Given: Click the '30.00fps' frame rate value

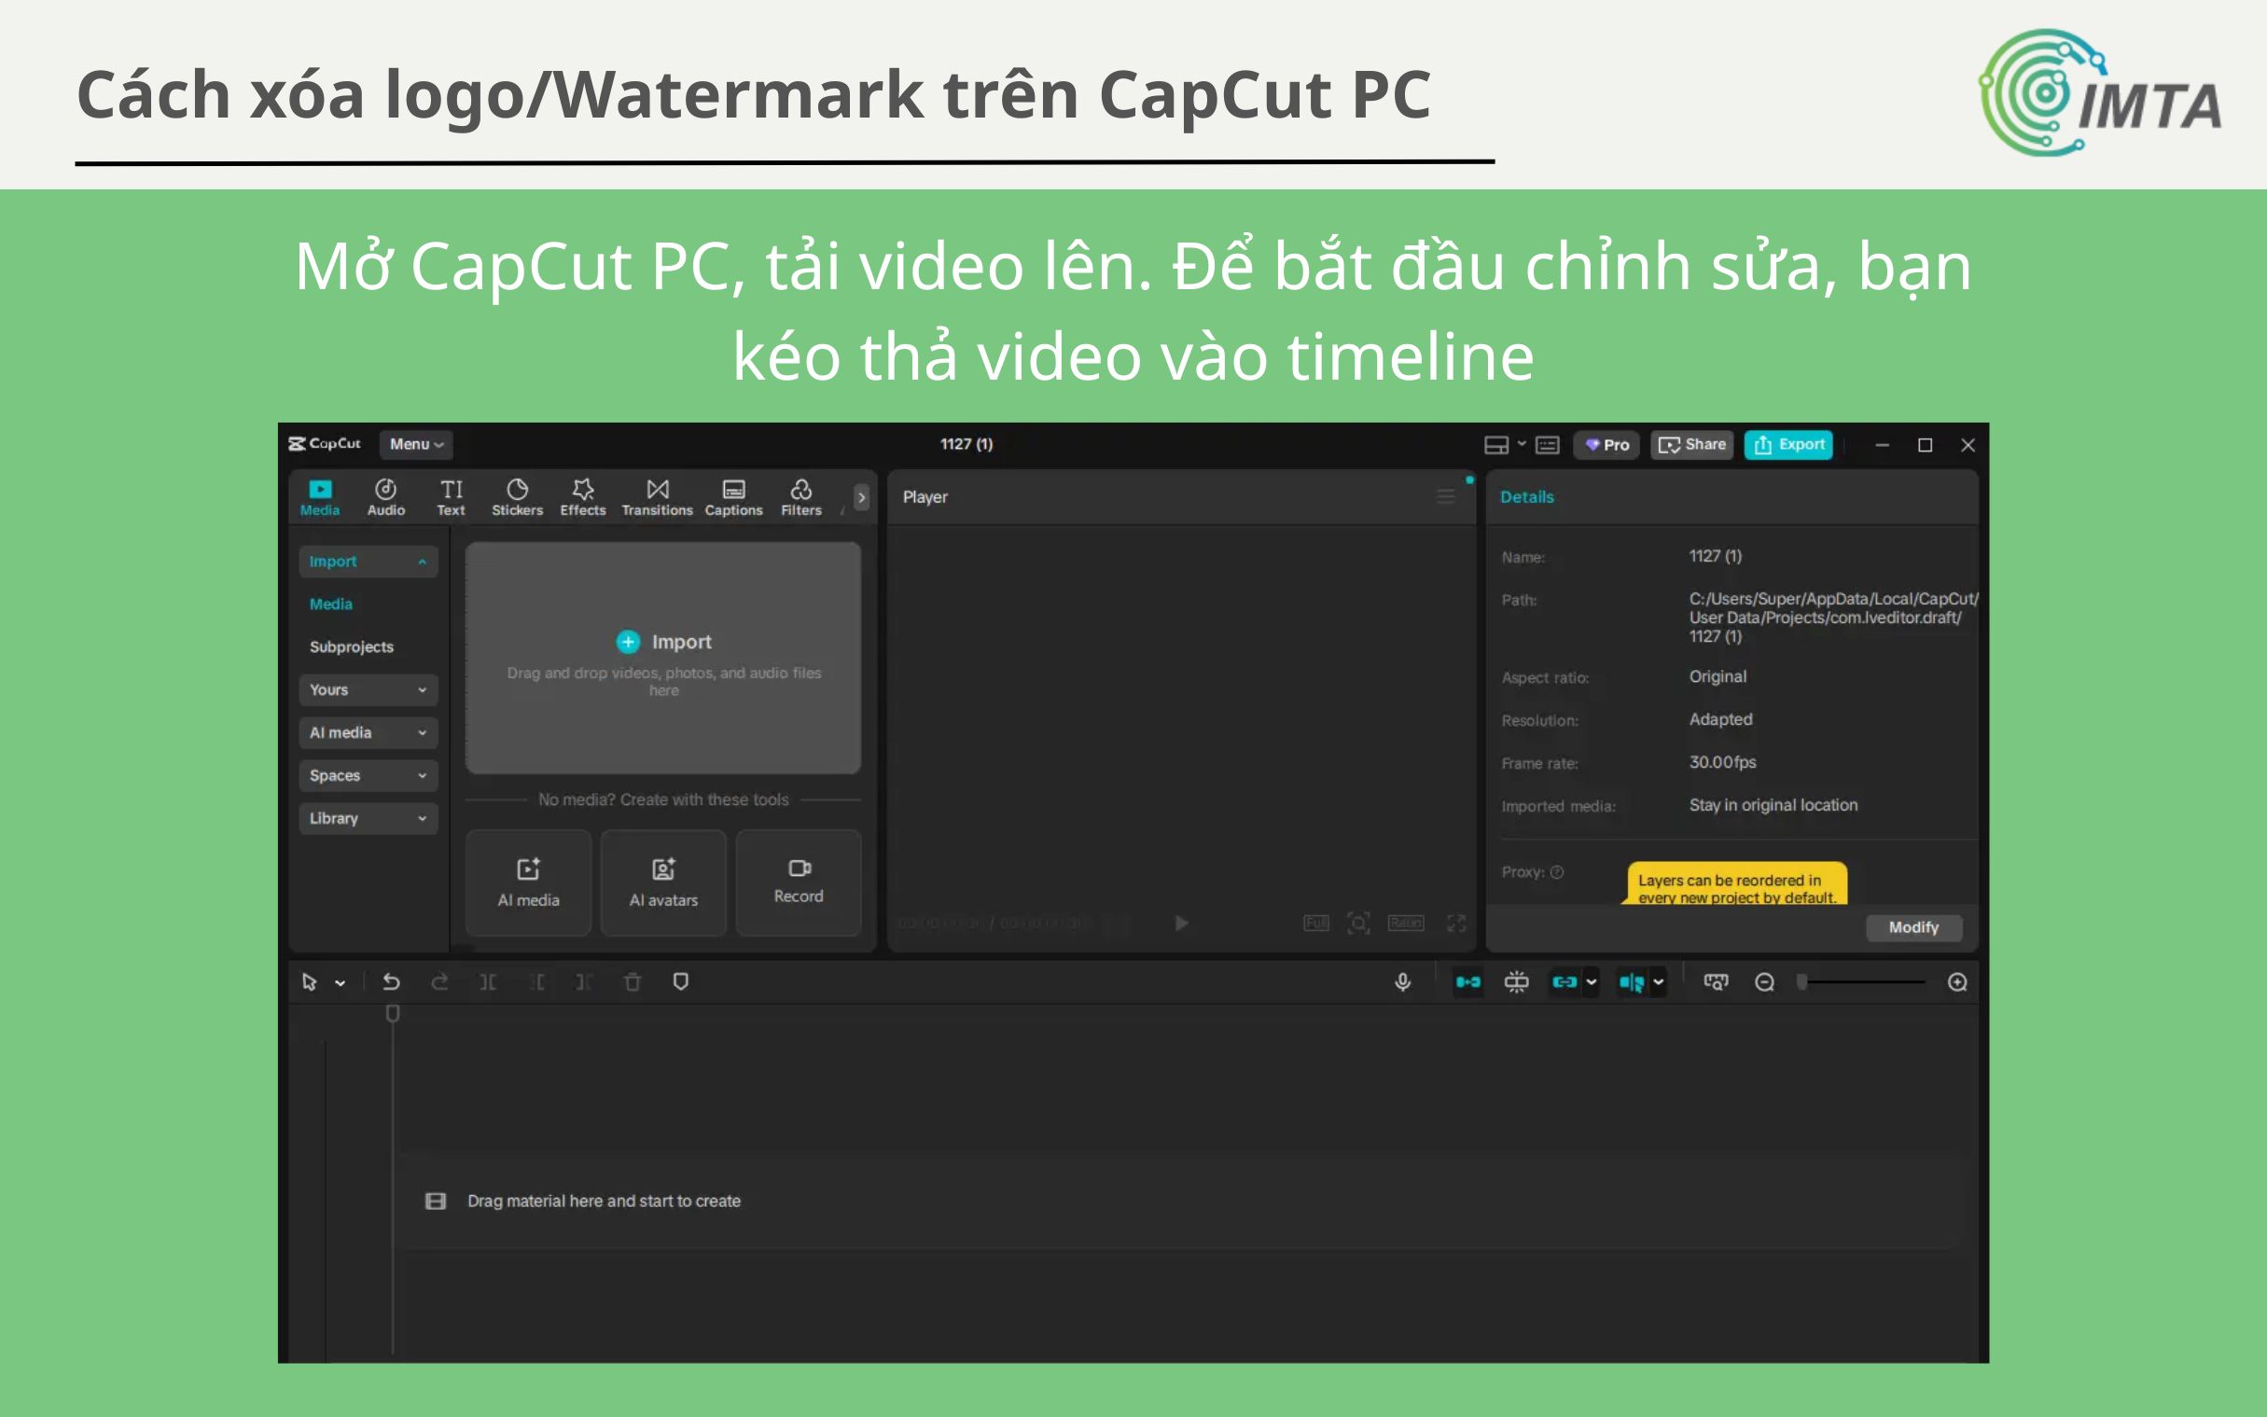Looking at the screenshot, I should coord(1722,762).
